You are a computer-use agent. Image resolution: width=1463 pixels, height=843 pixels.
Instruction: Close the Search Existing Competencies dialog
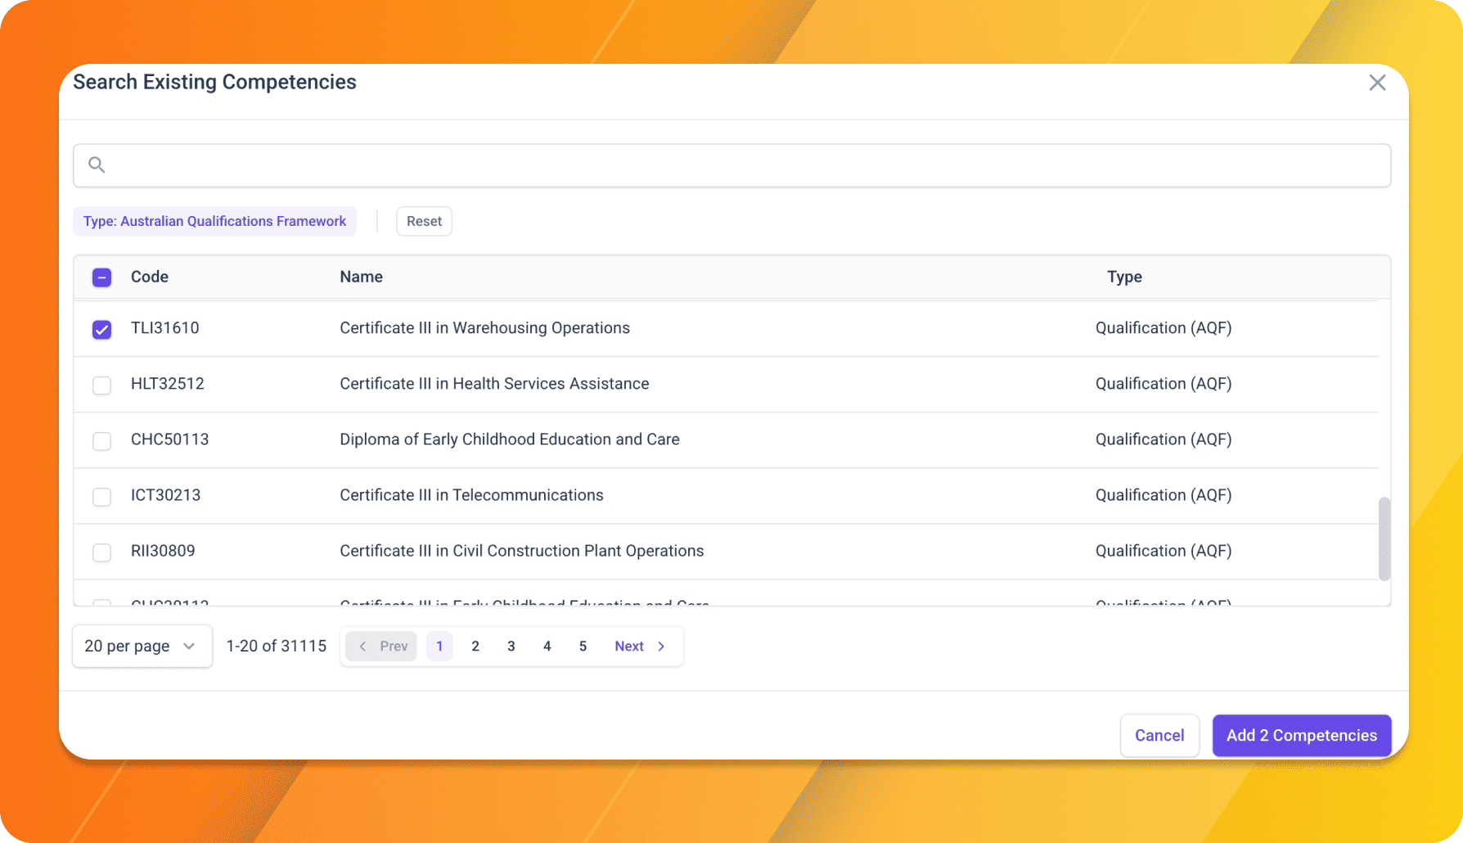pyautogui.click(x=1377, y=83)
